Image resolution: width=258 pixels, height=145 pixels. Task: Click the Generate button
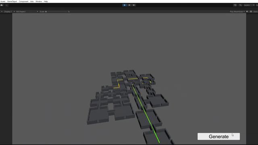[x=218, y=137]
